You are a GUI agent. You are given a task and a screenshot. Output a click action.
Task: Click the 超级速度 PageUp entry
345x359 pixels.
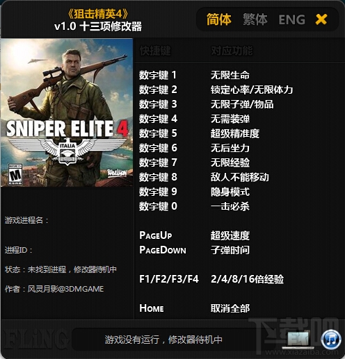coord(230,235)
